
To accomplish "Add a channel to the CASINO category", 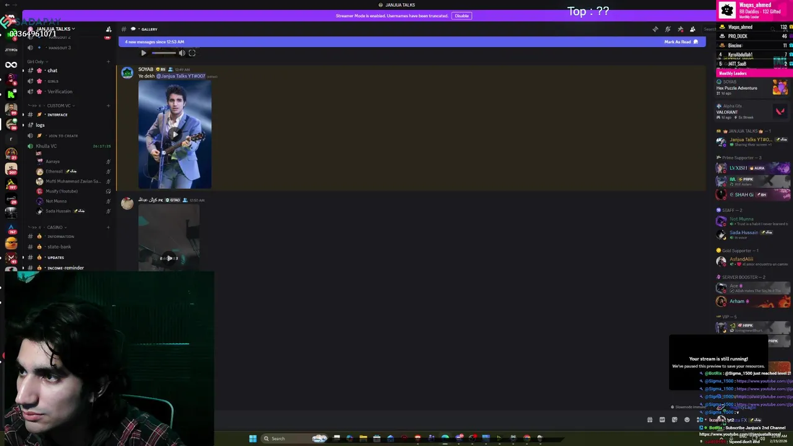I will point(108,227).
